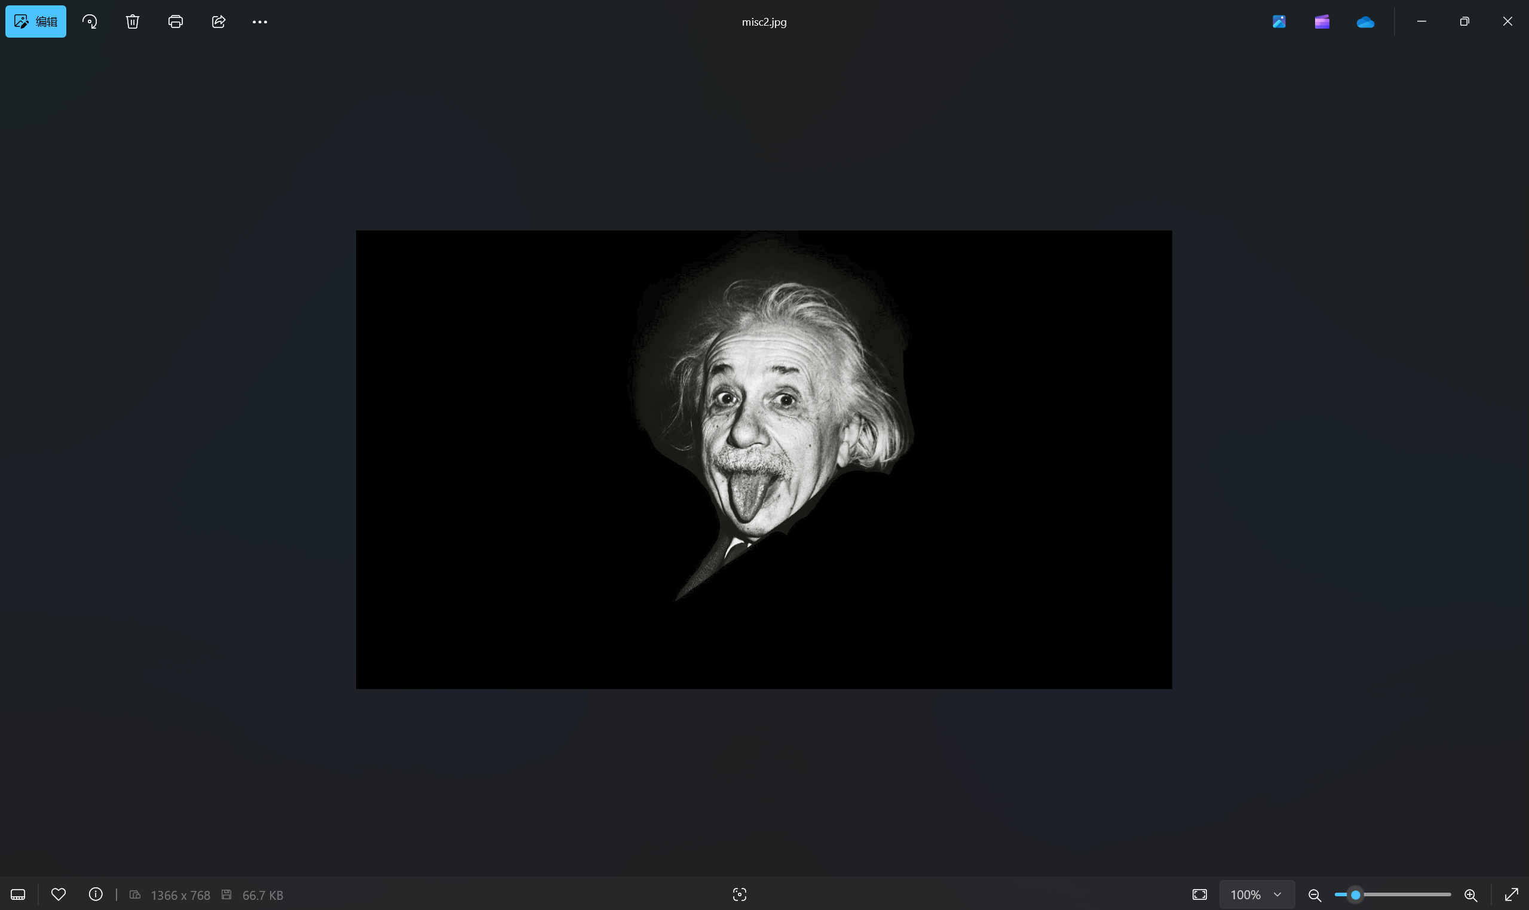Print the image with the printer icon

(176, 21)
